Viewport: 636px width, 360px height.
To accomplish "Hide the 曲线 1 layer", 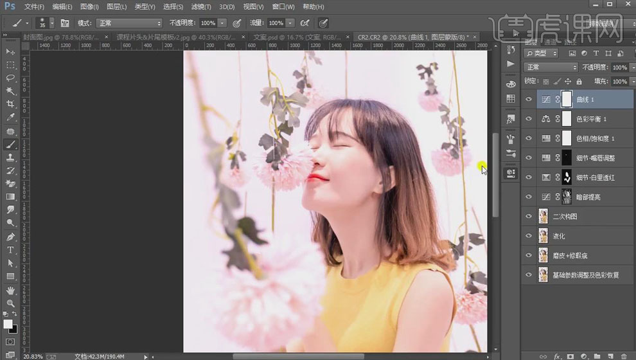I will 529,99.
